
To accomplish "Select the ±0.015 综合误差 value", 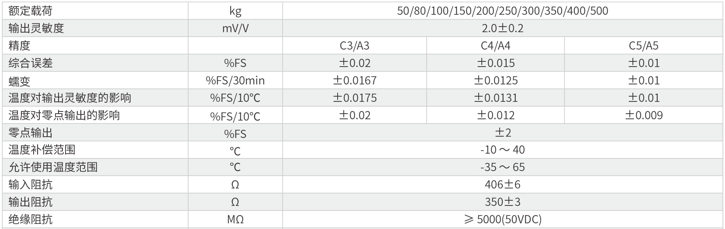I will 495,63.
